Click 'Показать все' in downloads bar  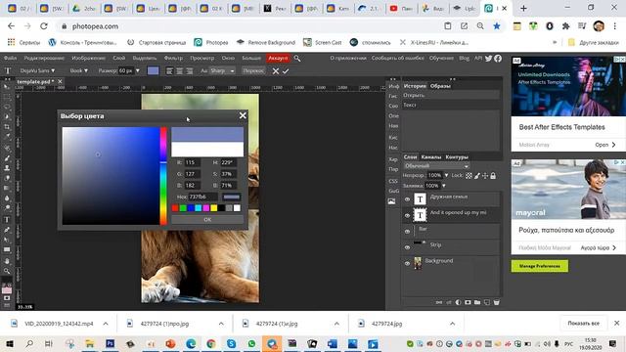[584, 324]
